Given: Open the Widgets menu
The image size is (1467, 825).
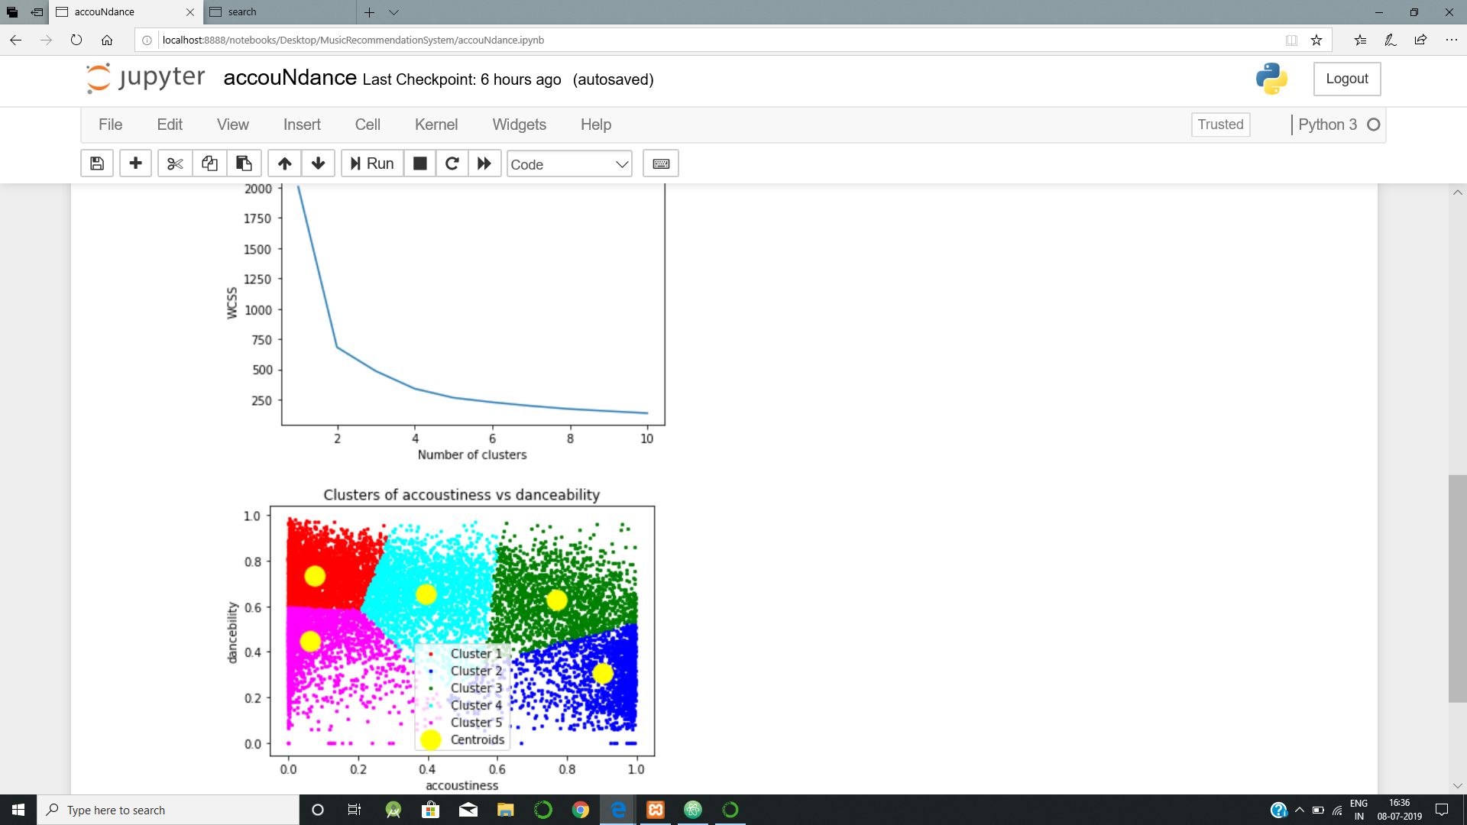Looking at the screenshot, I should [x=520, y=125].
